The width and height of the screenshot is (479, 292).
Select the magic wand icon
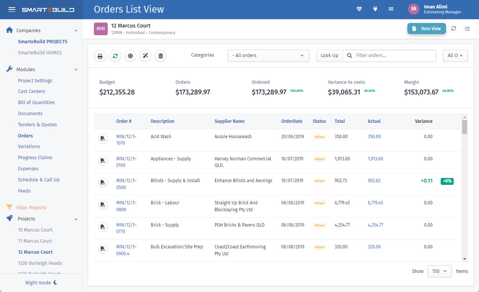pyautogui.click(x=145, y=55)
